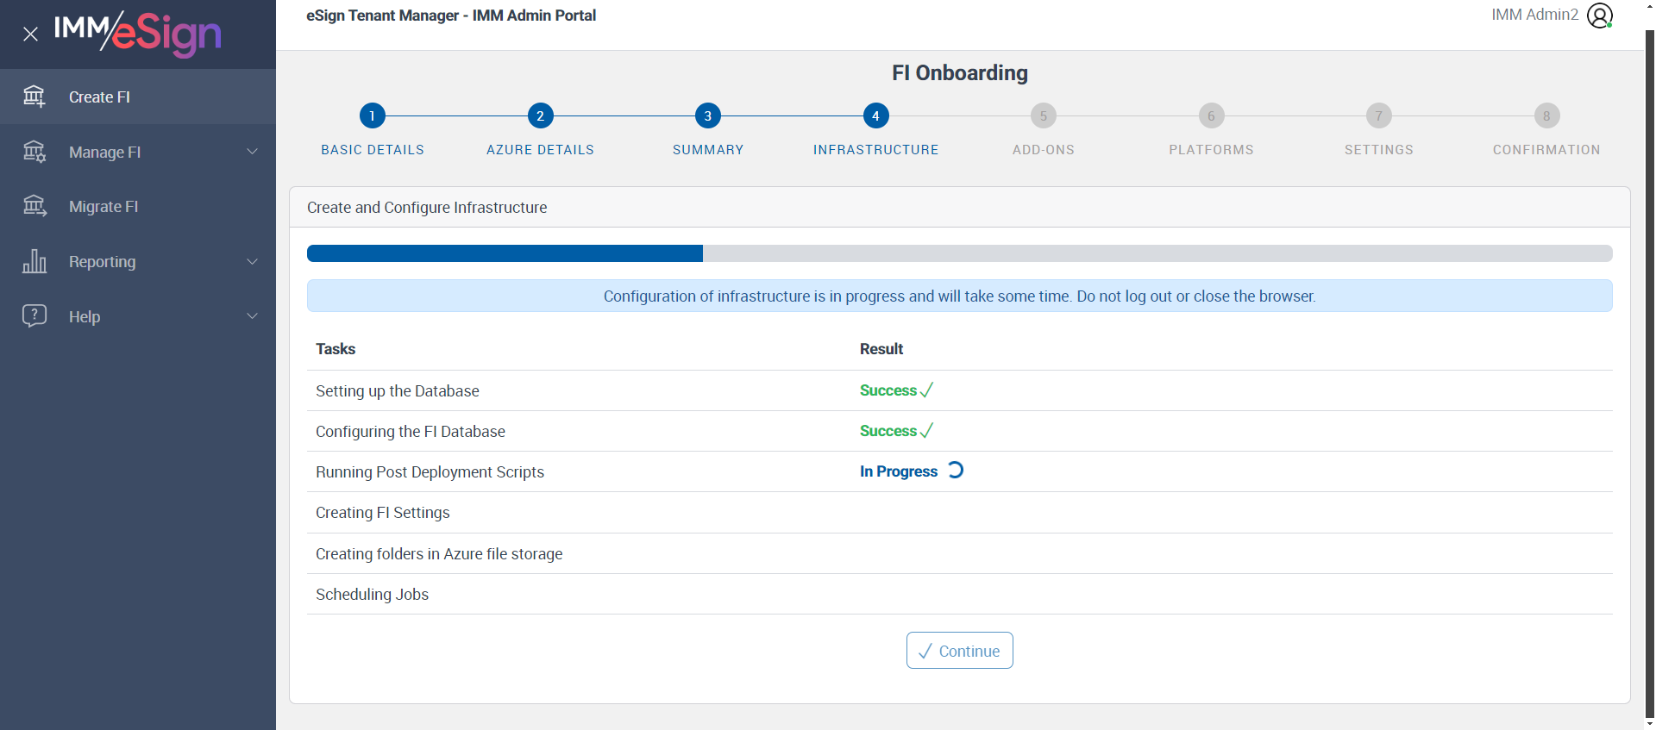Click the SETTINGS step label
Screen dimensions: 1656x730
1379,150
